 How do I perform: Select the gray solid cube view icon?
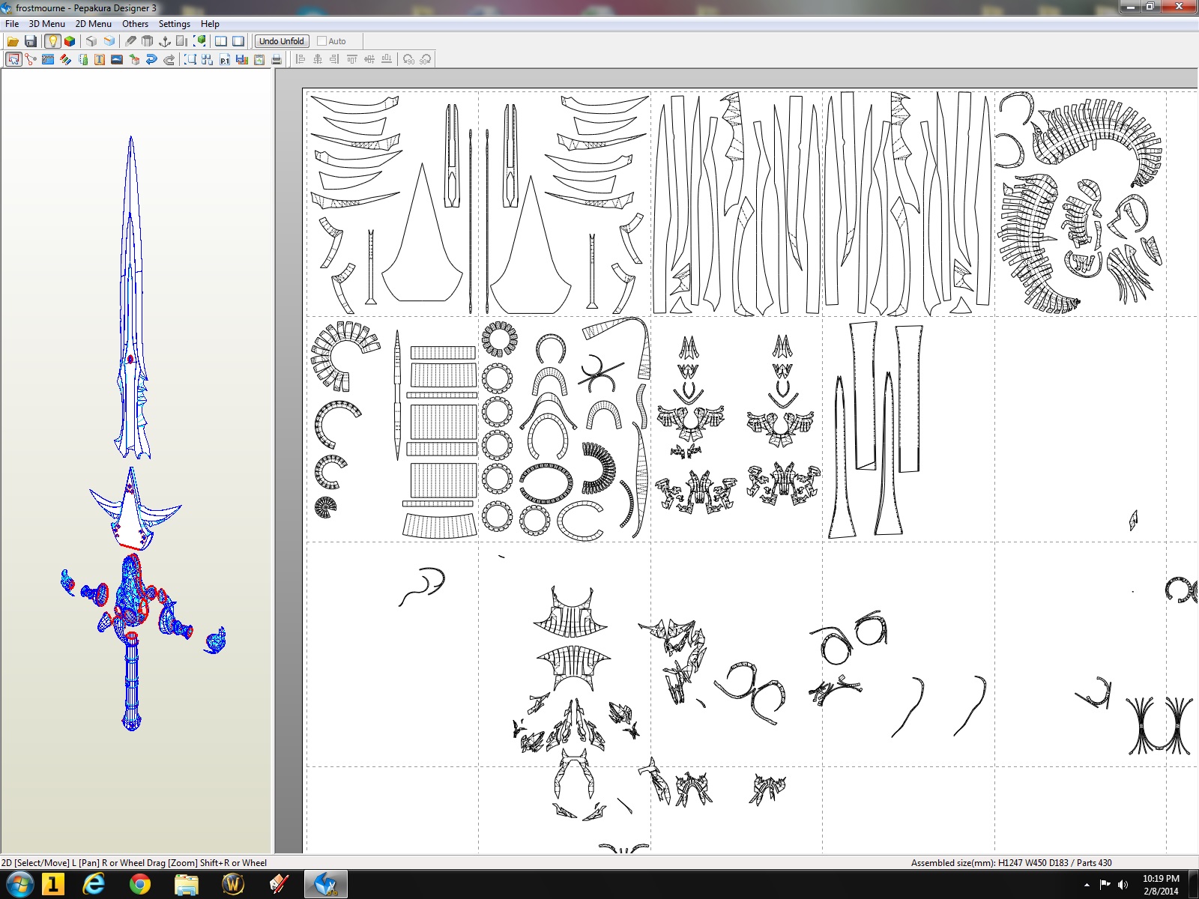coord(91,41)
